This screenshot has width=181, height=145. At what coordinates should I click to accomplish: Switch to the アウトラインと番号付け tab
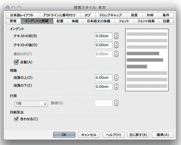tap(60, 15)
